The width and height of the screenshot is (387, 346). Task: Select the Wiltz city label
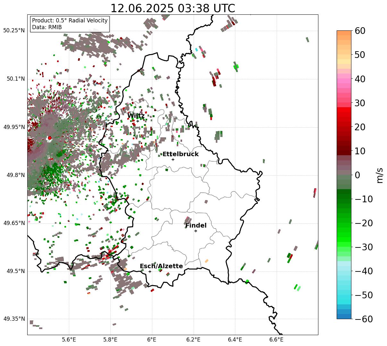point(136,116)
